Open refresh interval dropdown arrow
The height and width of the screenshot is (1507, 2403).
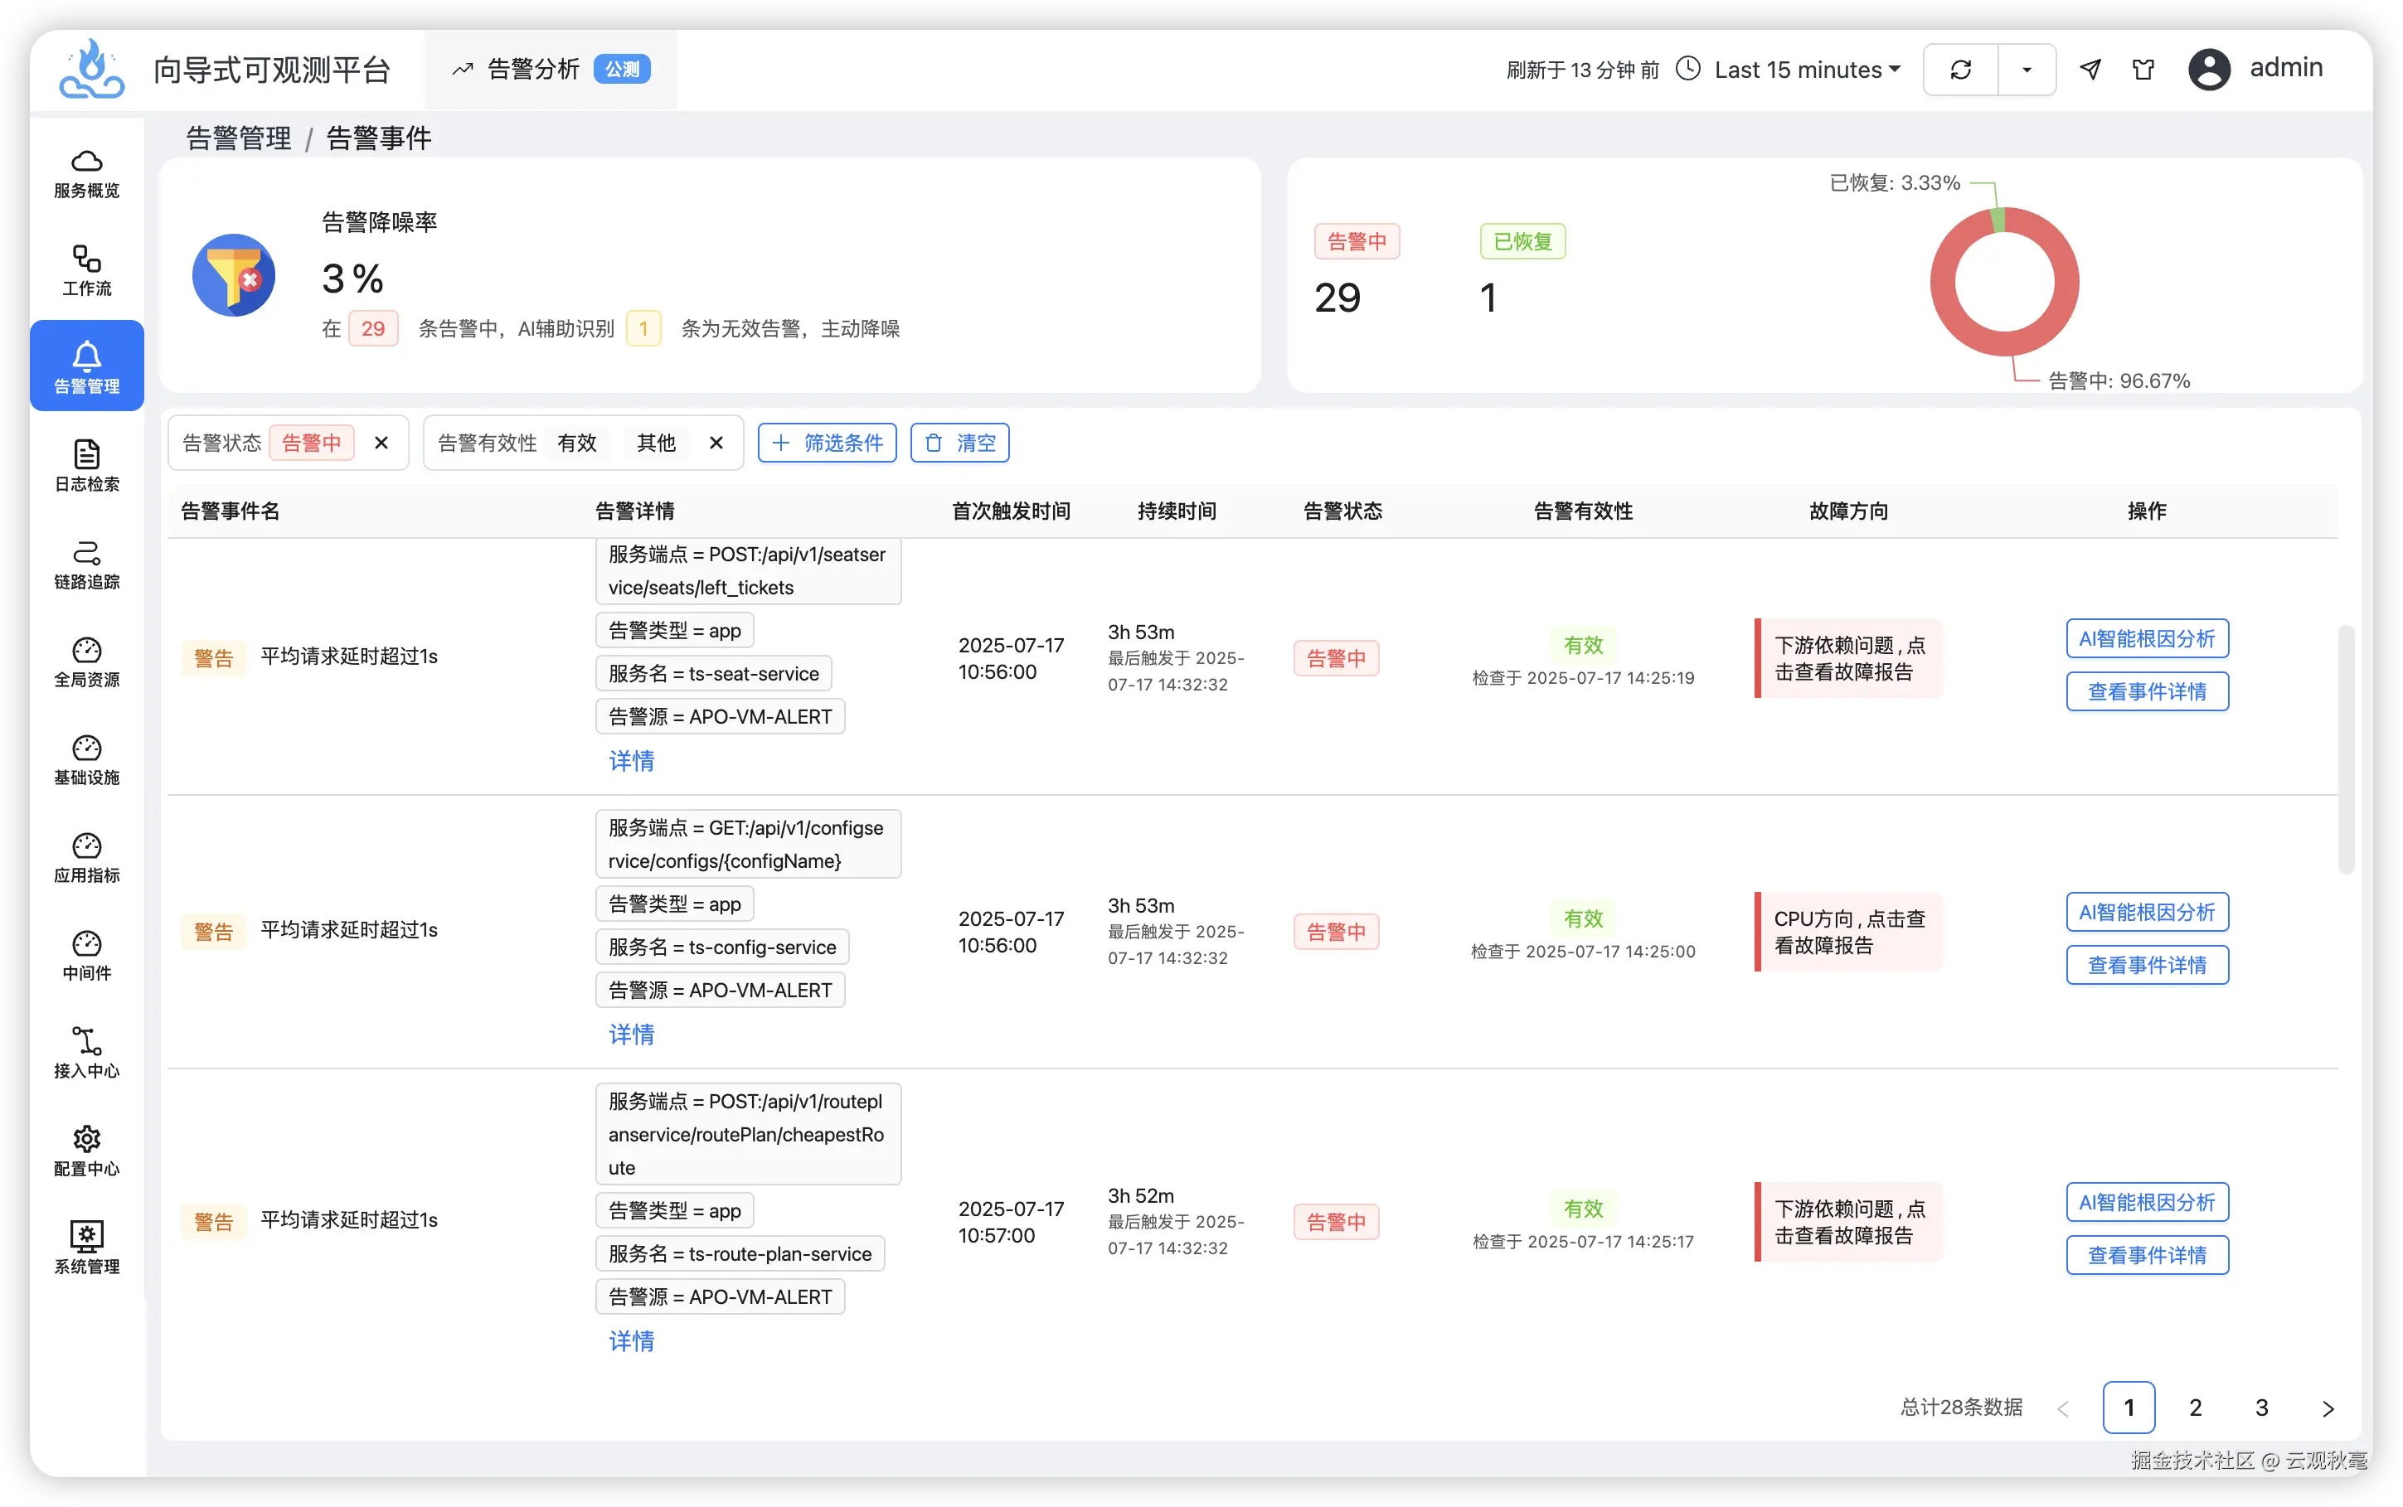(2027, 70)
